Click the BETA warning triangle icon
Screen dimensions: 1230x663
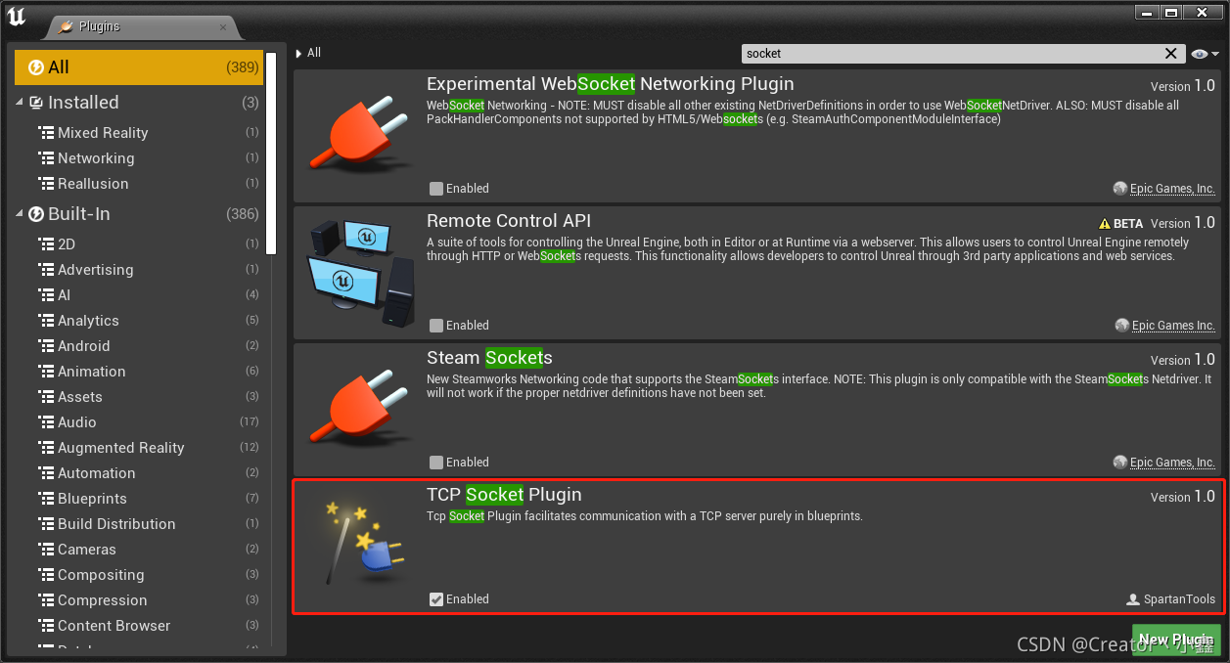[1105, 223]
